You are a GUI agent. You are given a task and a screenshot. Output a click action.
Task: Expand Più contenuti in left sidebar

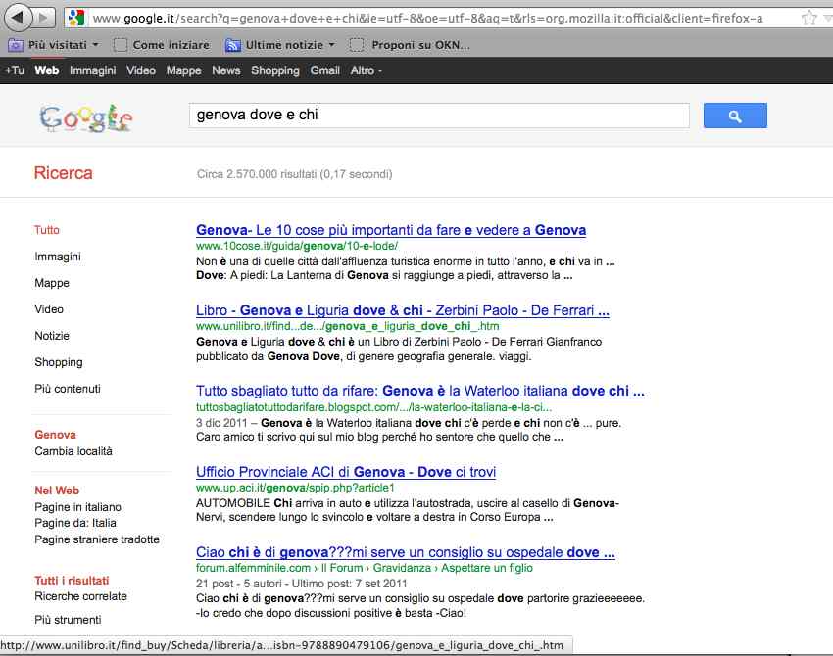68,389
